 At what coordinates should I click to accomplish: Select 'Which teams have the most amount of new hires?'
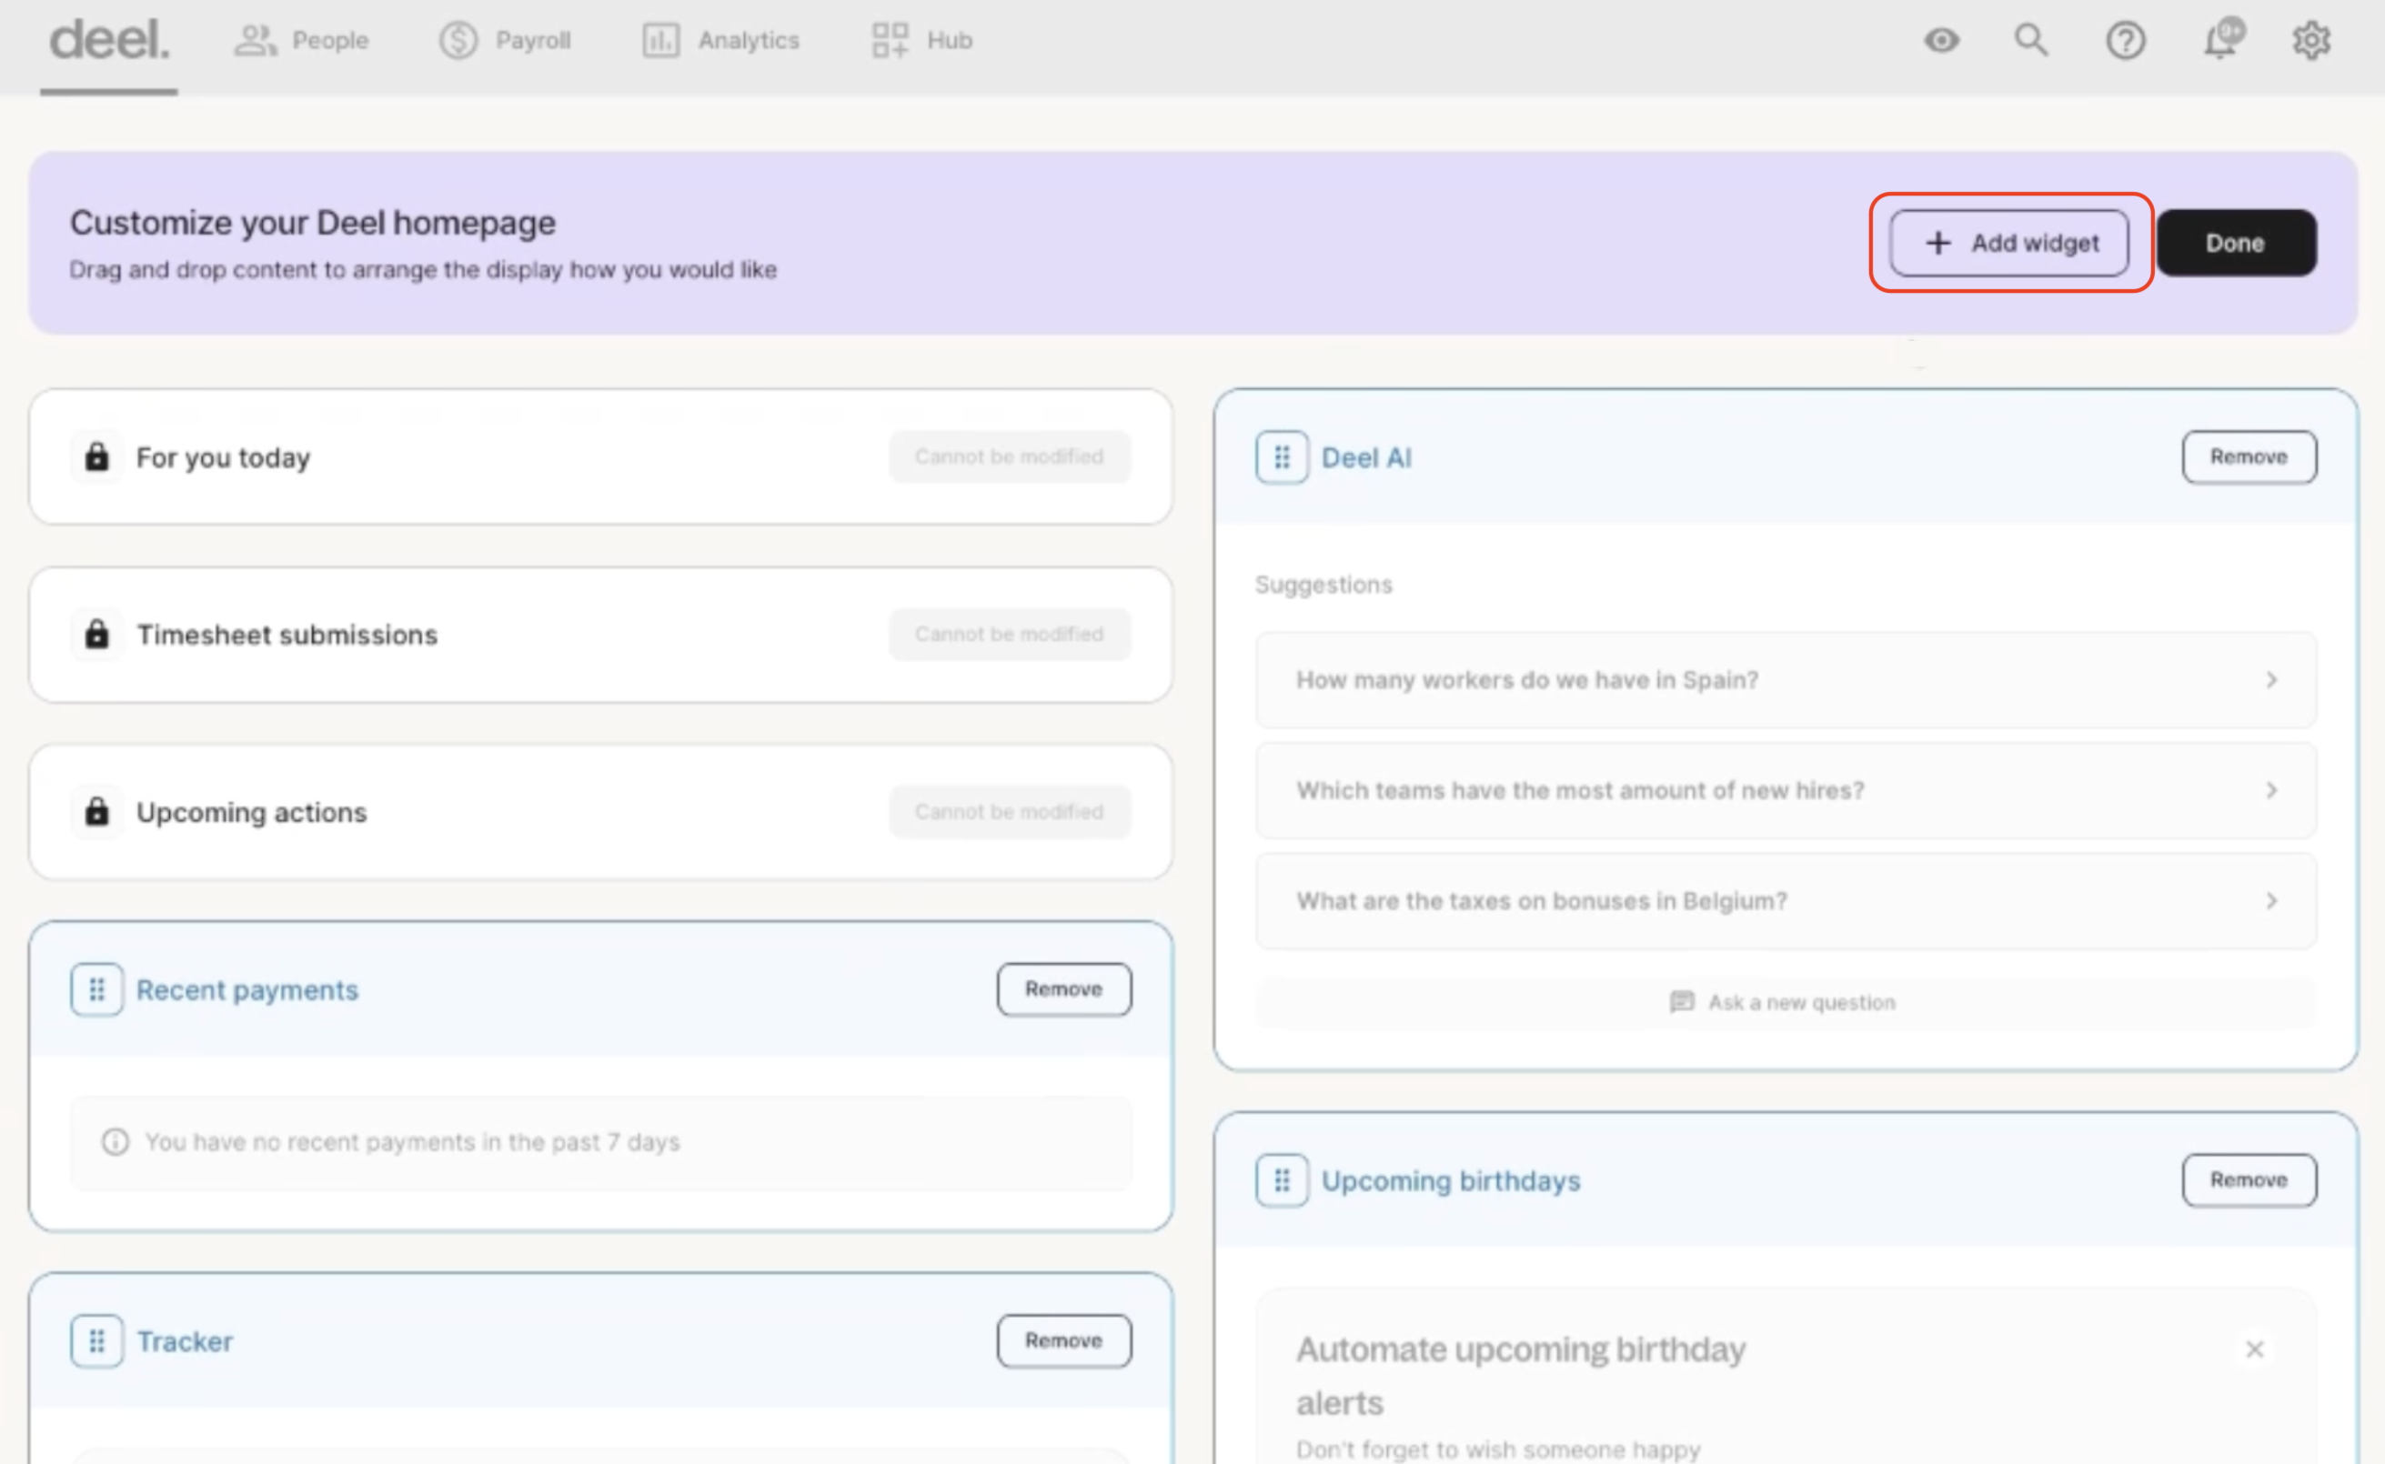[x=1786, y=791]
